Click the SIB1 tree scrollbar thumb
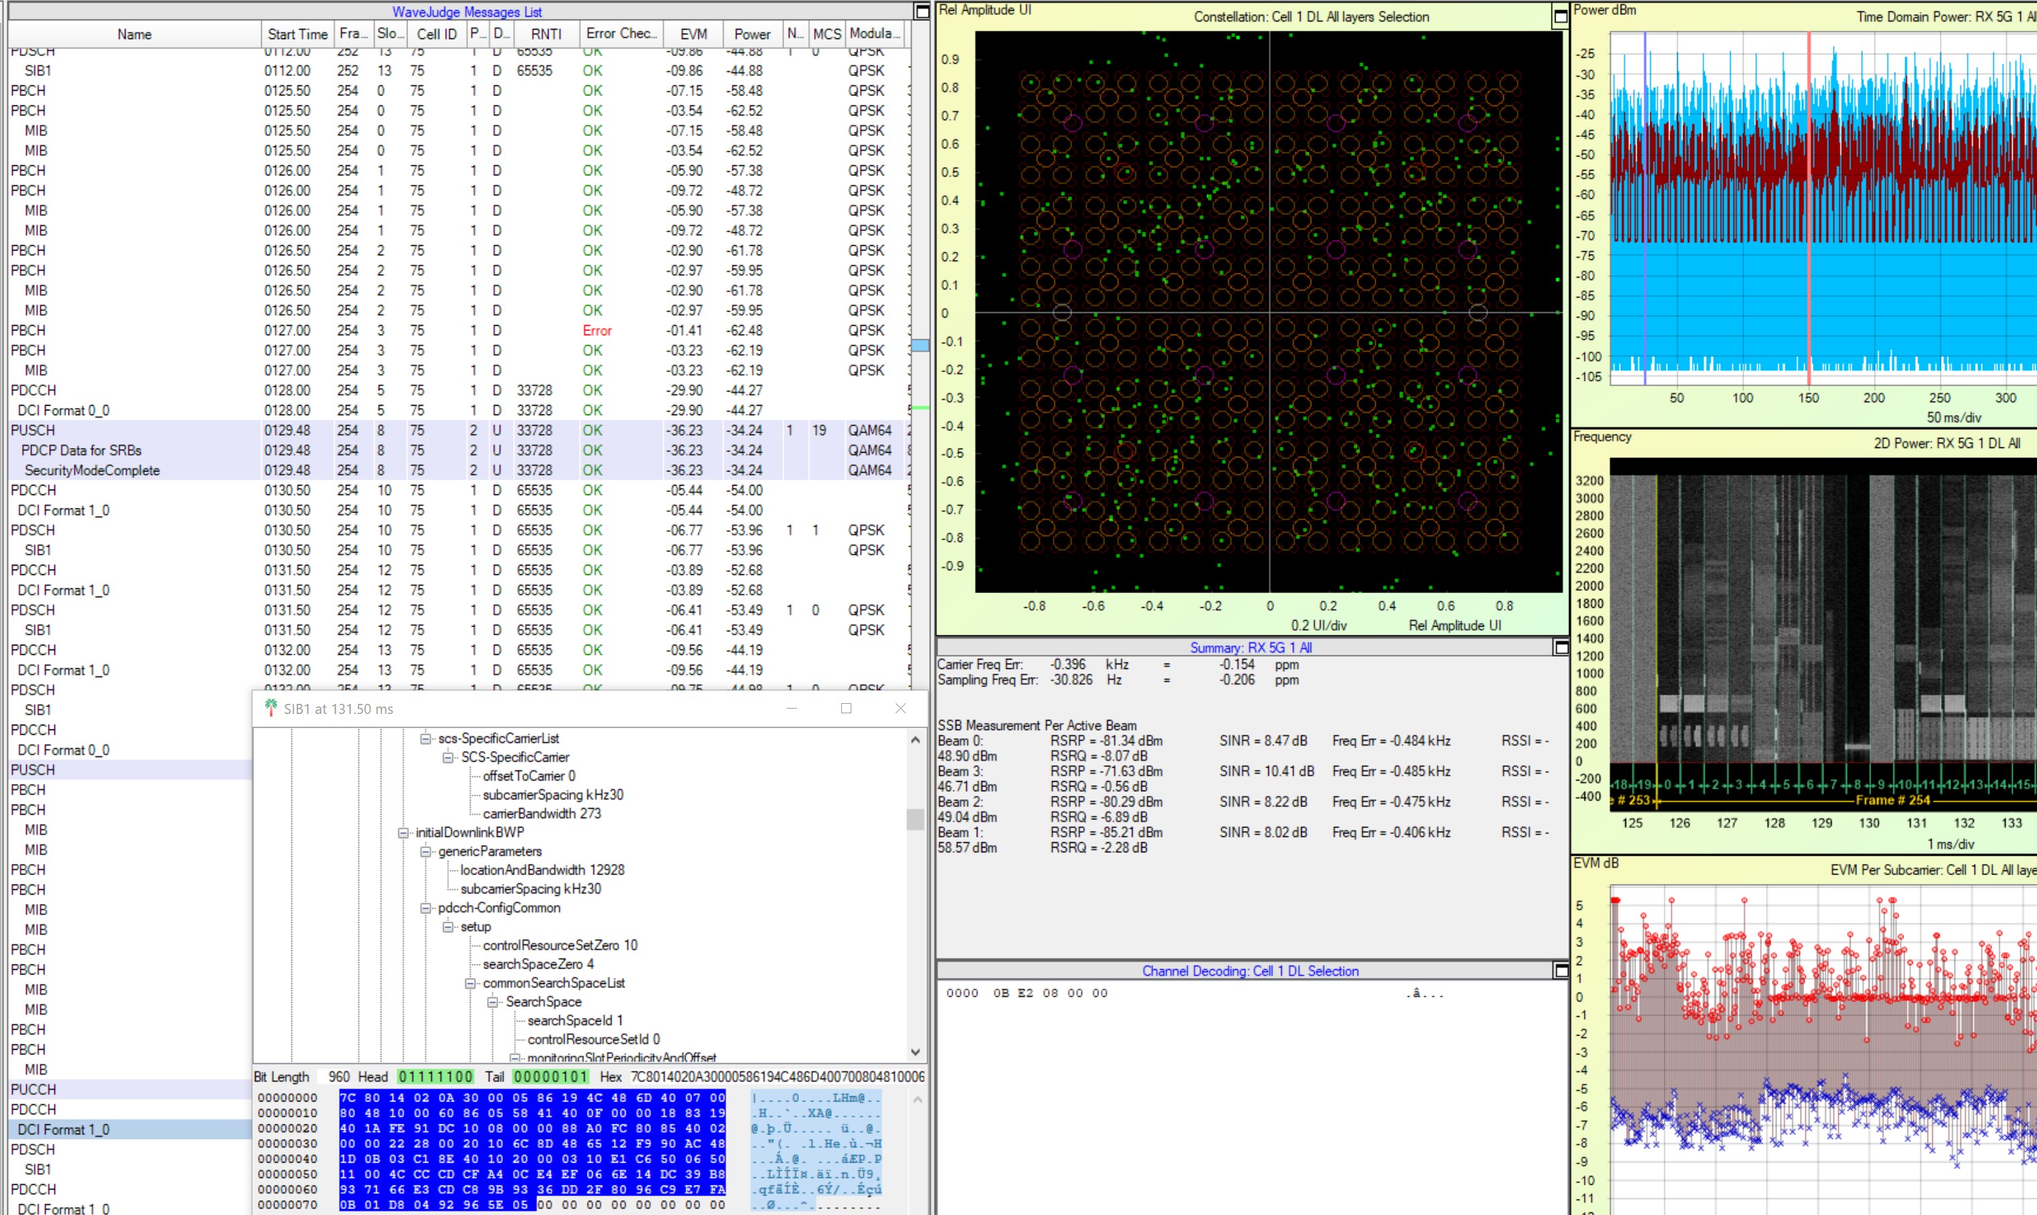 [x=915, y=819]
